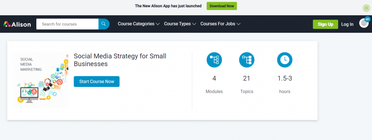Screen dimensions: 372x140
Task: Open the globe language selector
Action: 364,23
